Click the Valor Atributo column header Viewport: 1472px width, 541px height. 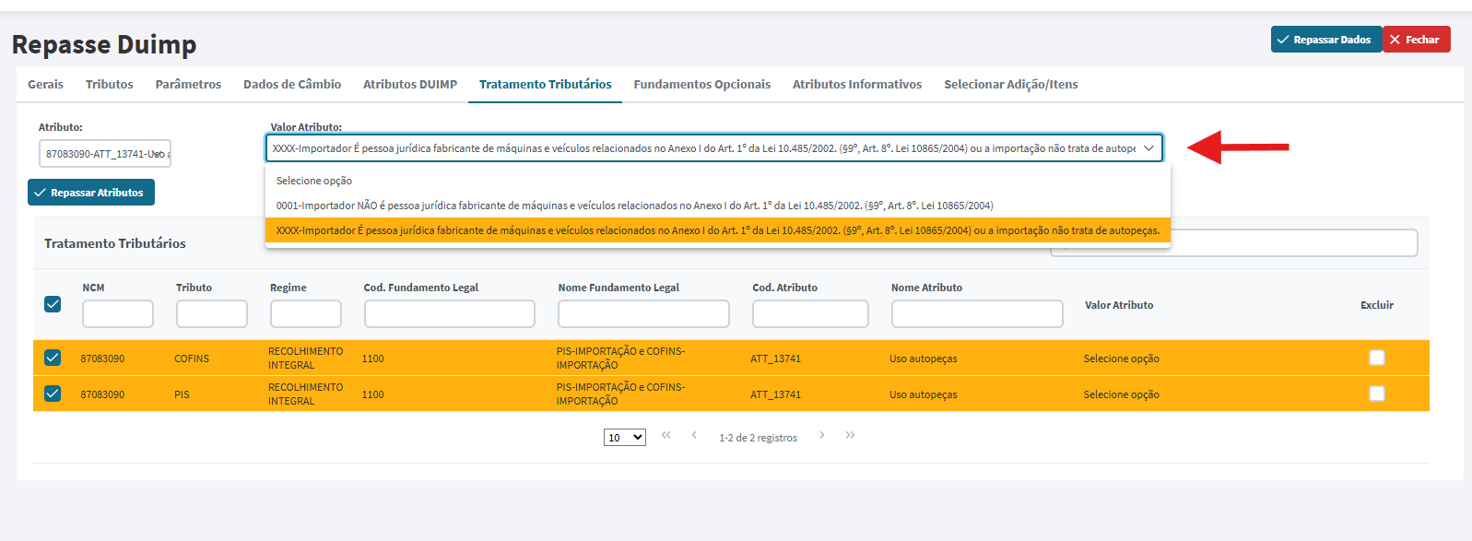[1119, 305]
